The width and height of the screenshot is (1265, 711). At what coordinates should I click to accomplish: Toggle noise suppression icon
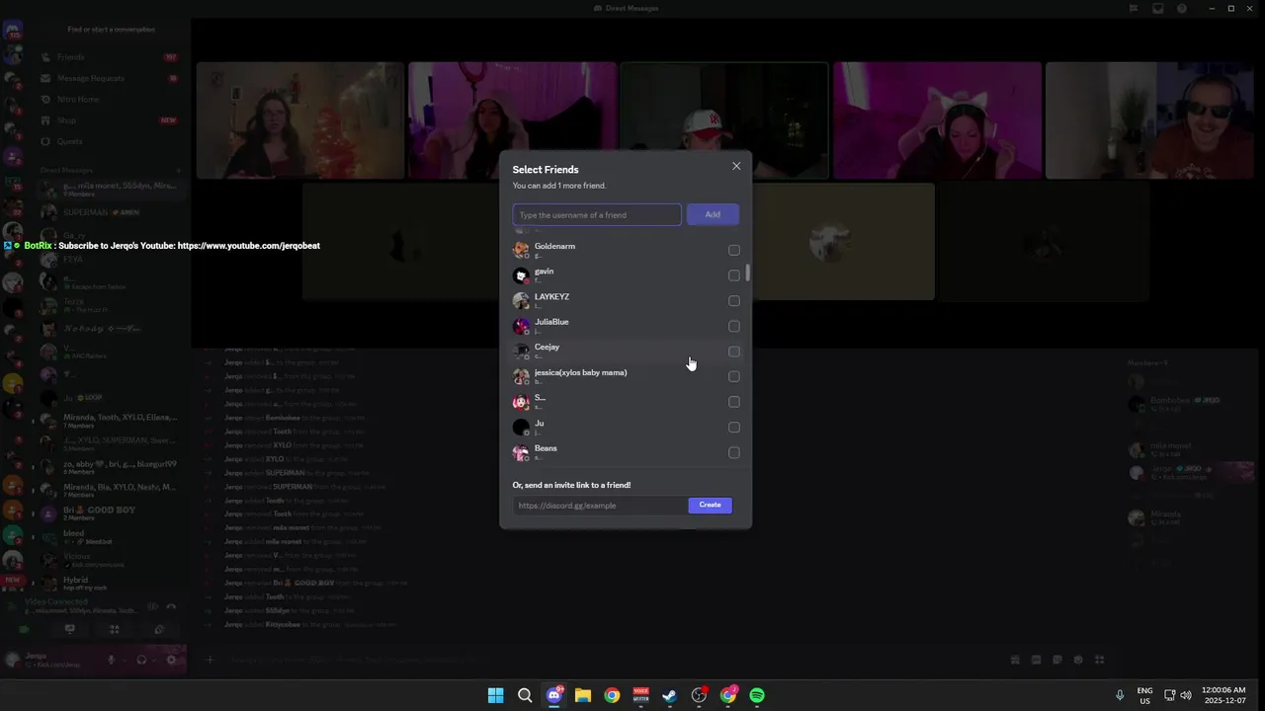pyautogui.click(x=152, y=607)
